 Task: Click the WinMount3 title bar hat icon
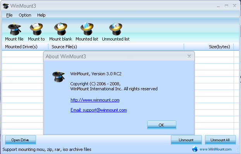point(6,6)
